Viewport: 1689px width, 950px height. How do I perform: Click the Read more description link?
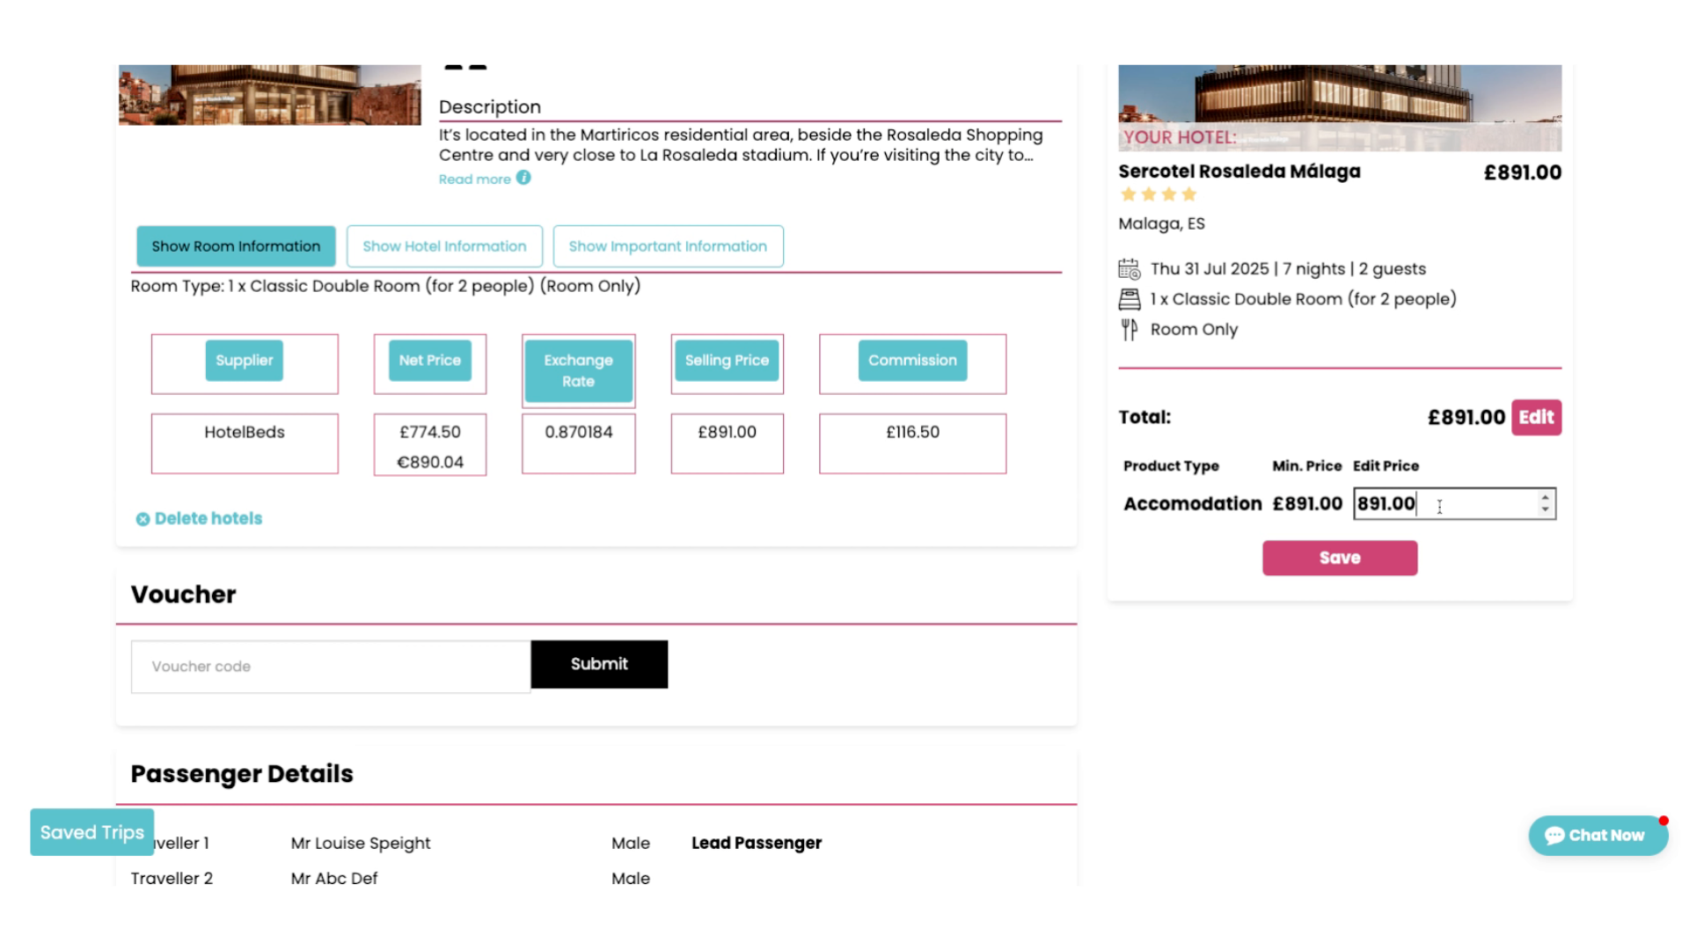[474, 179]
